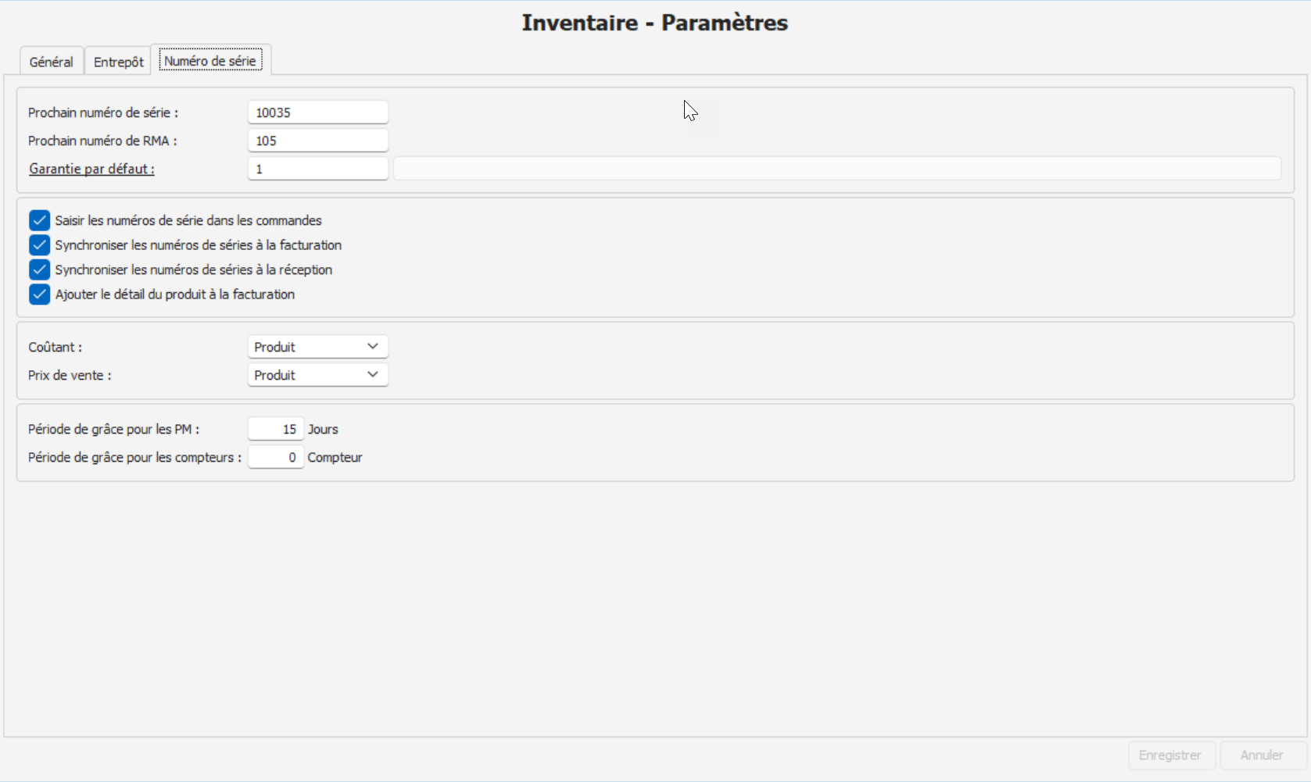Click the Annuler button
Image resolution: width=1311 pixels, height=782 pixels.
(x=1261, y=755)
